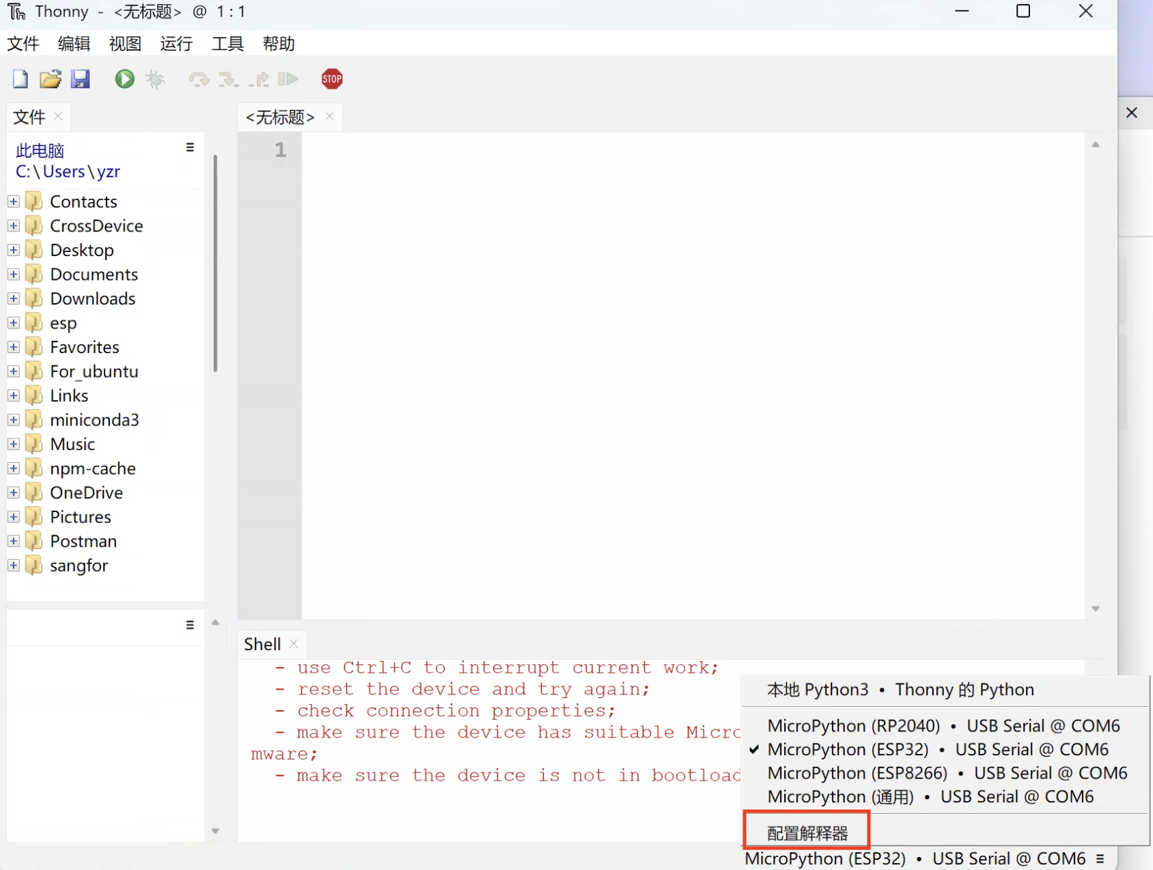Create a new file in Thonny
Viewport: 1153px width, 870px height.
(x=19, y=79)
